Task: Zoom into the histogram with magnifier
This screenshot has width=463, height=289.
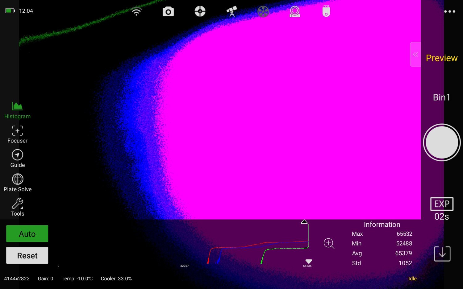Action: [329, 244]
